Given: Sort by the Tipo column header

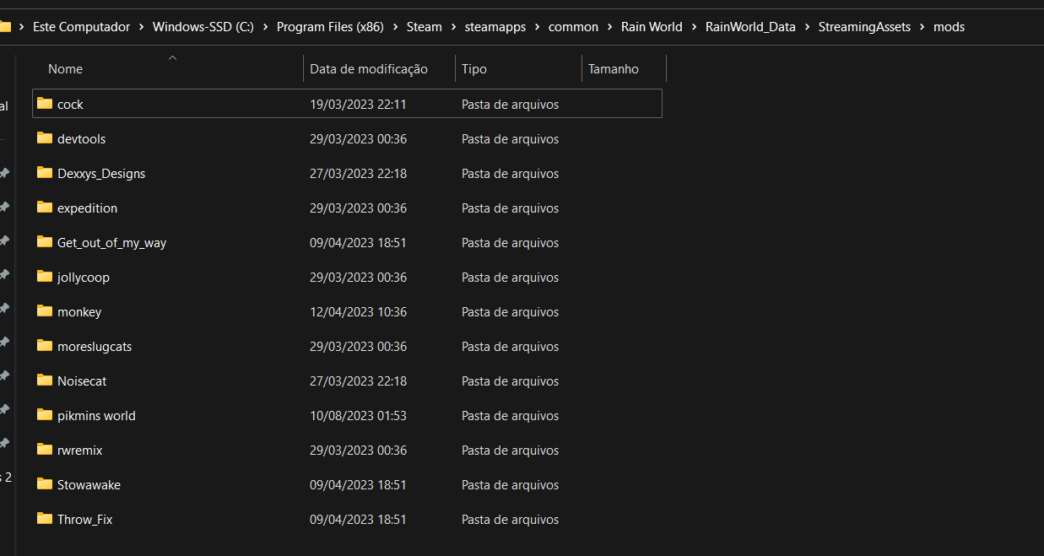Looking at the screenshot, I should 518,69.
